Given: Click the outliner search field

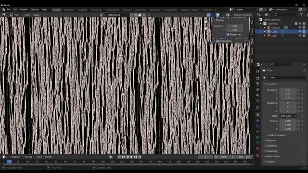Looking at the screenshot, I should click(x=285, y=15).
